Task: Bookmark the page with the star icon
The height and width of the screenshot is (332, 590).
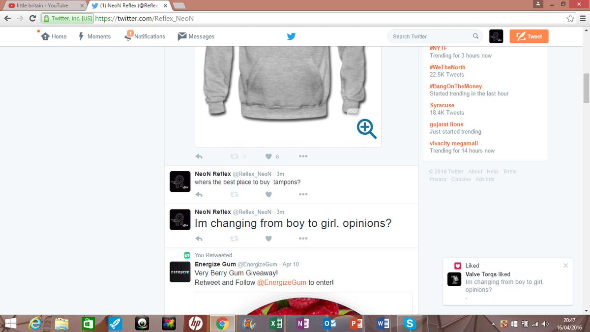Action: click(x=570, y=18)
